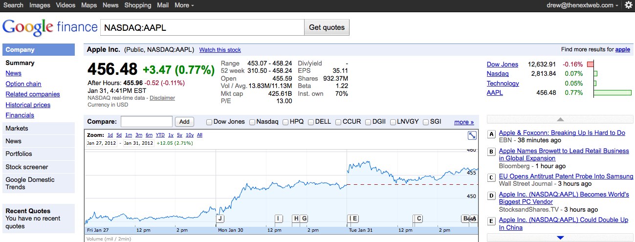The image size is (635, 242).
Task: Click the Watch this stock link
Action: (220, 50)
